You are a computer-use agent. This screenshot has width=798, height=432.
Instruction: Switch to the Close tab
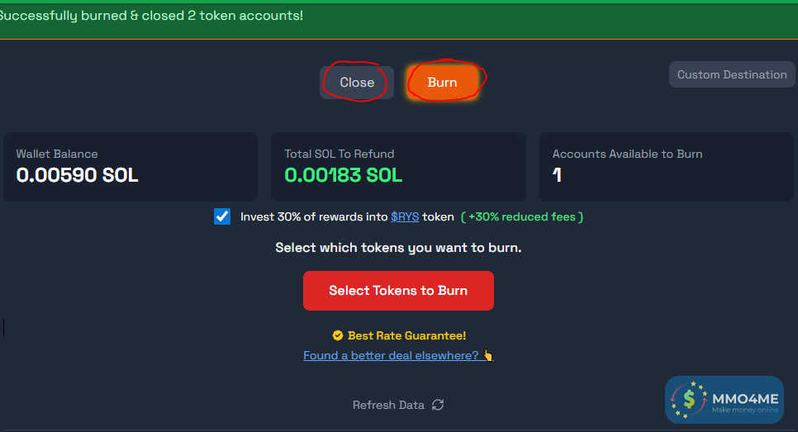coord(357,83)
